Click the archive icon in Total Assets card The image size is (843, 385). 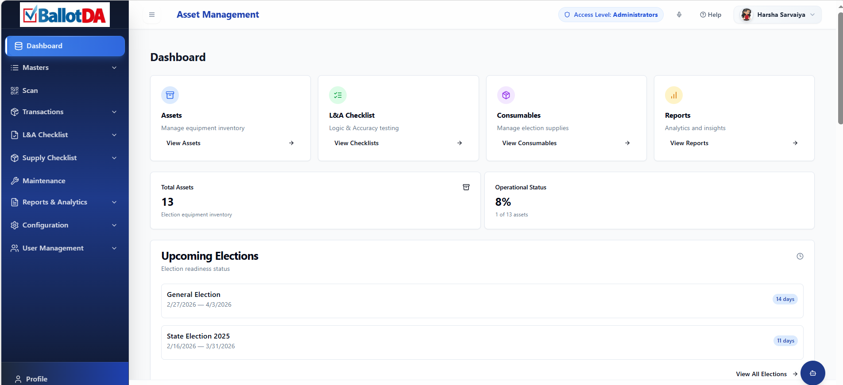click(466, 187)
